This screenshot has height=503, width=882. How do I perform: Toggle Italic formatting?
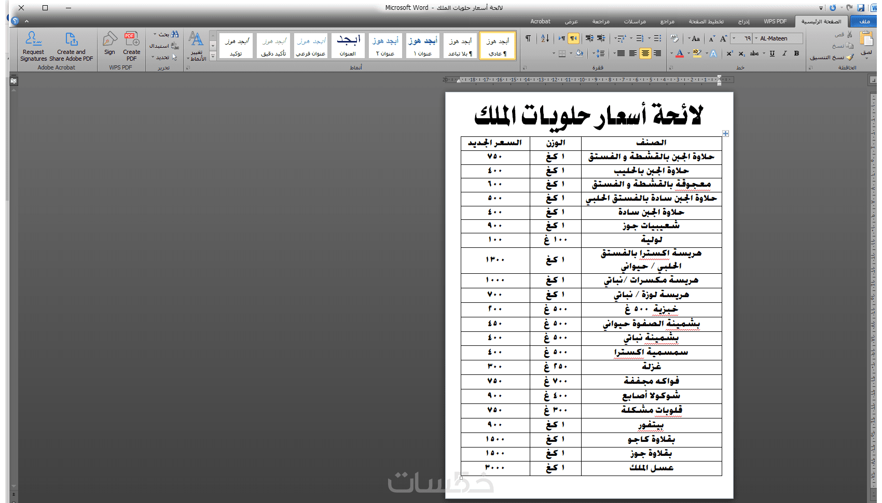point(784,53)
